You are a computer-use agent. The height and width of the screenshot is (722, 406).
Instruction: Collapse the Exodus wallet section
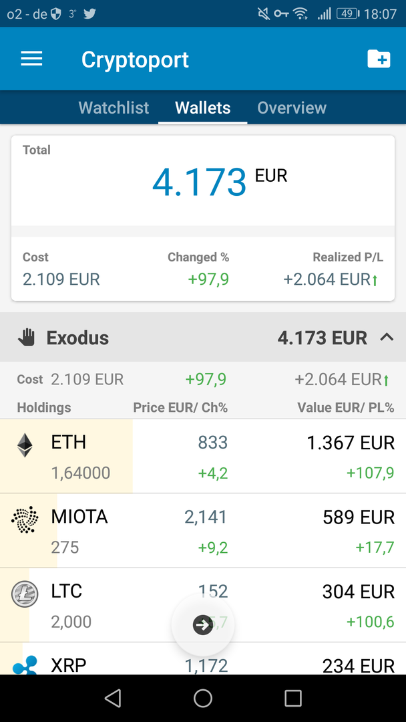click(387, 338)
